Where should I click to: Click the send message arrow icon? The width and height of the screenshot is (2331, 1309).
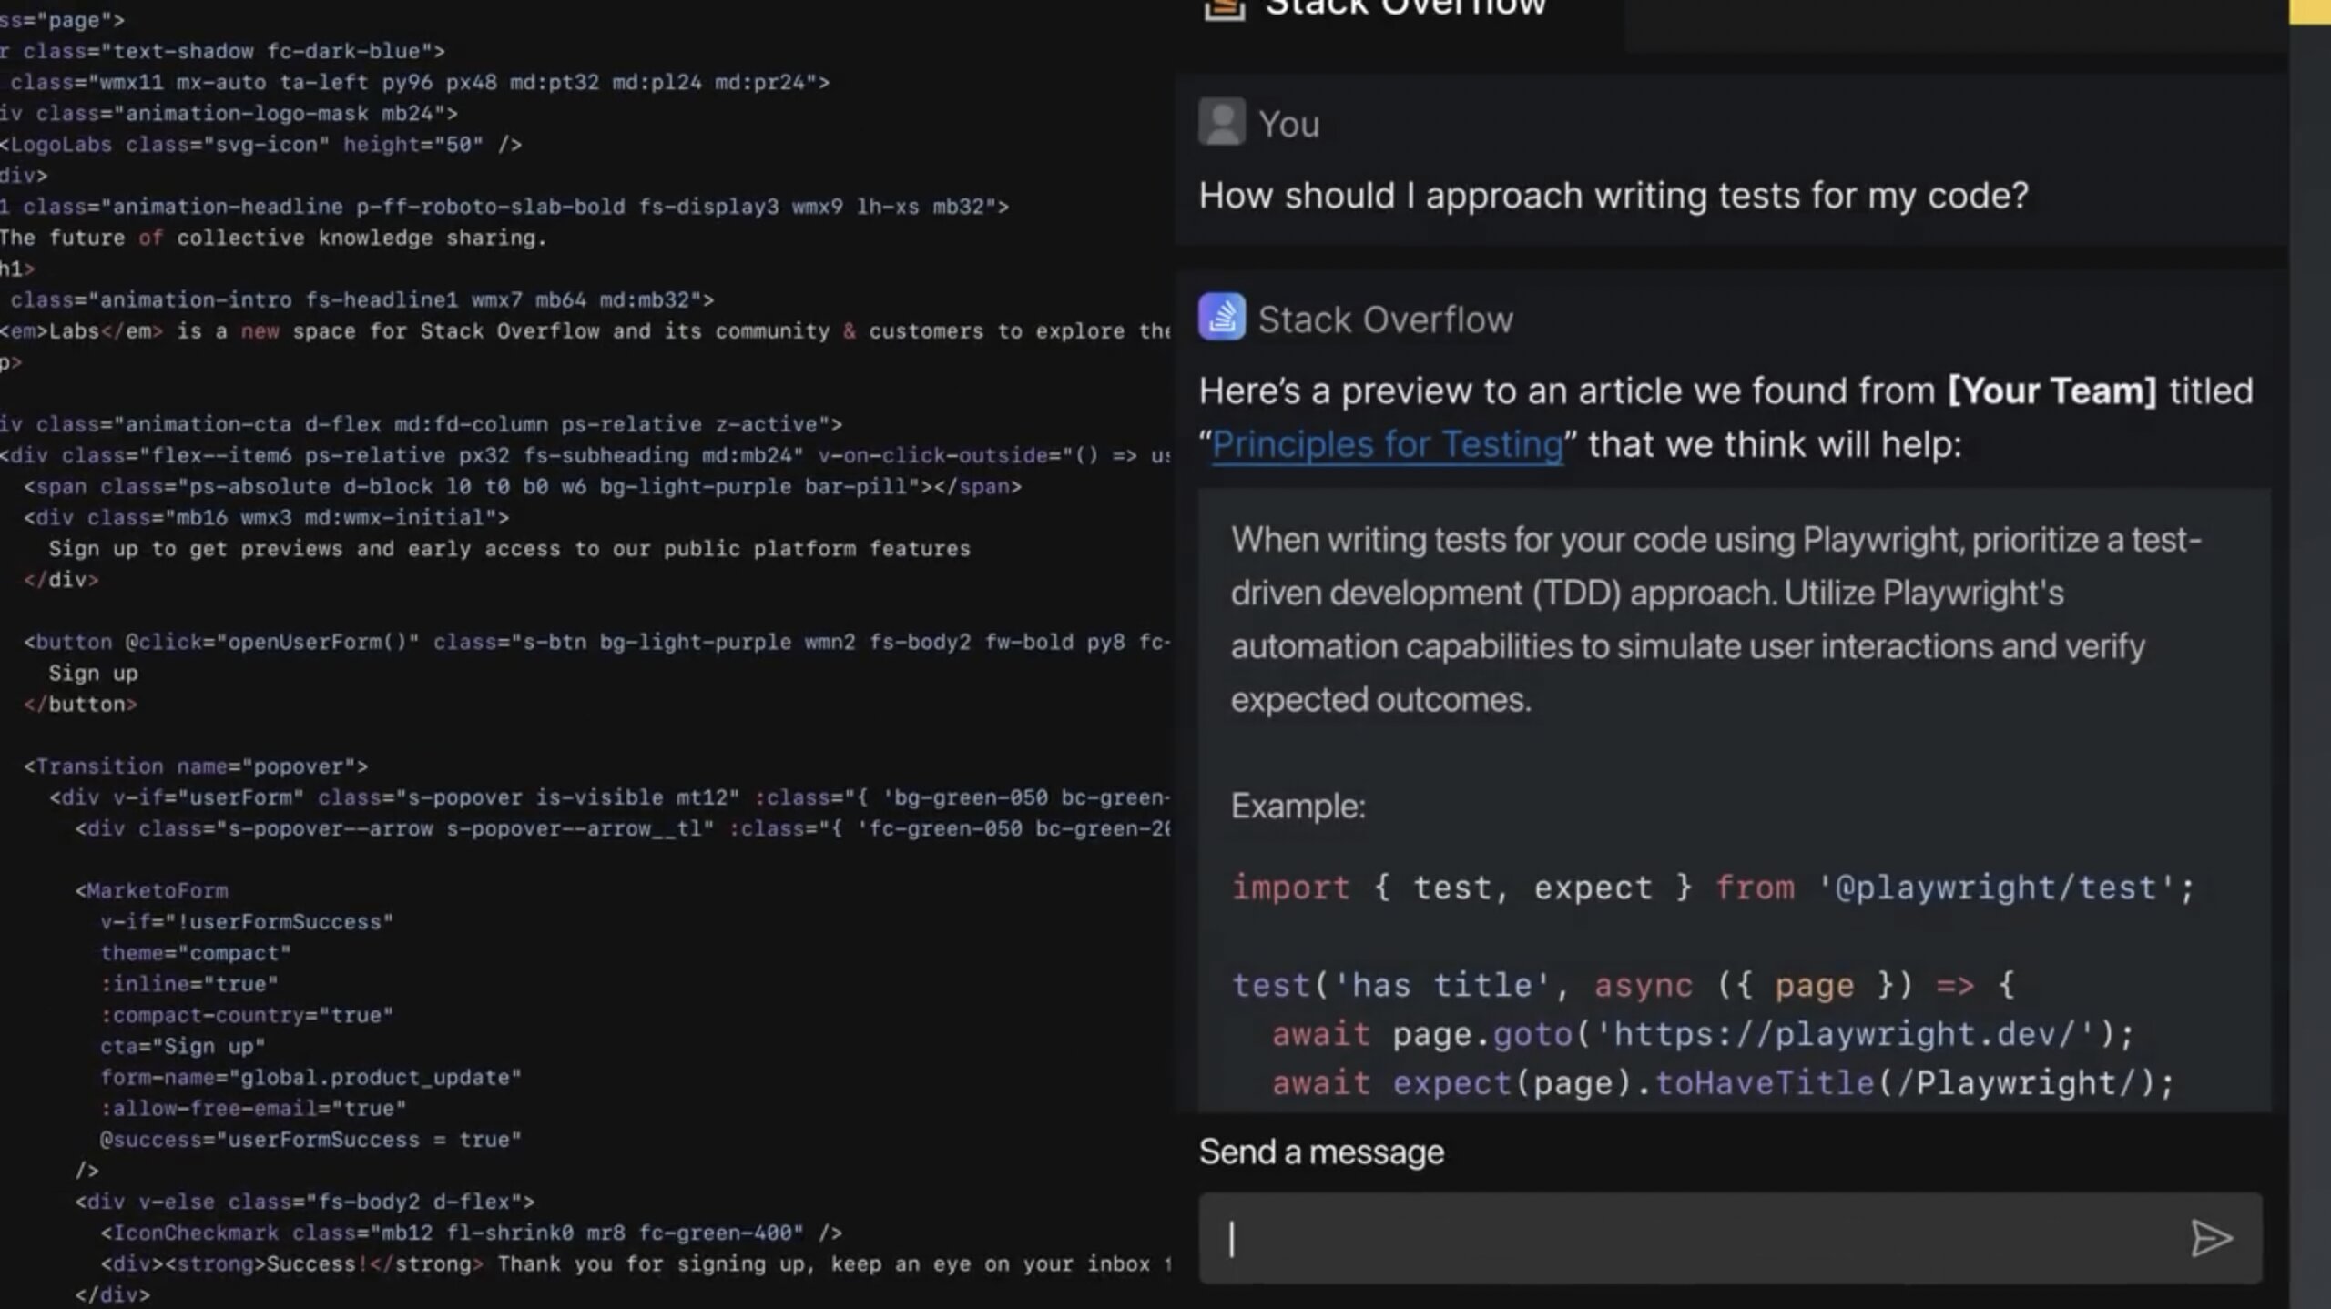(2211, 1238)
